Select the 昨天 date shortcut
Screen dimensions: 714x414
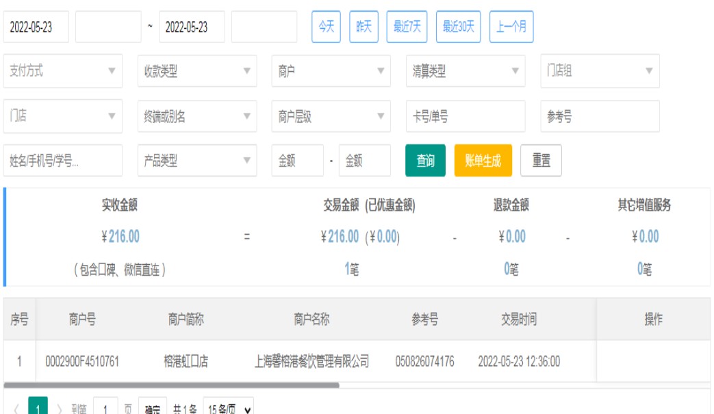tap(364, 27)
